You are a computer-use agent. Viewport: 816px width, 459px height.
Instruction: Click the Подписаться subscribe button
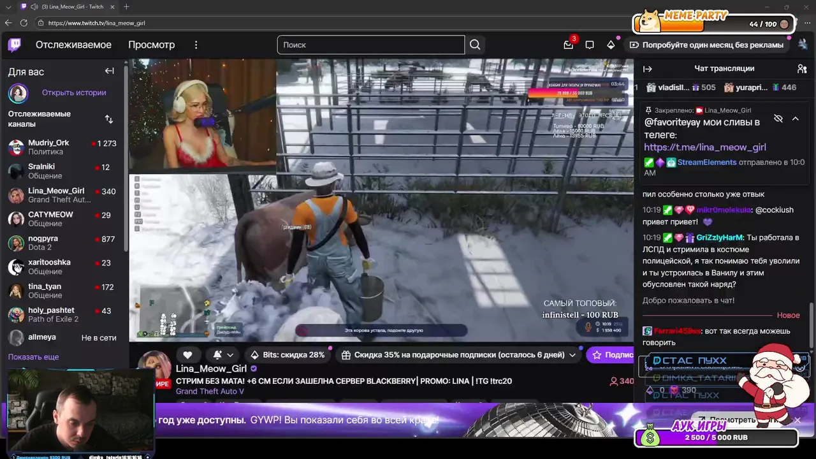(611, 354)
